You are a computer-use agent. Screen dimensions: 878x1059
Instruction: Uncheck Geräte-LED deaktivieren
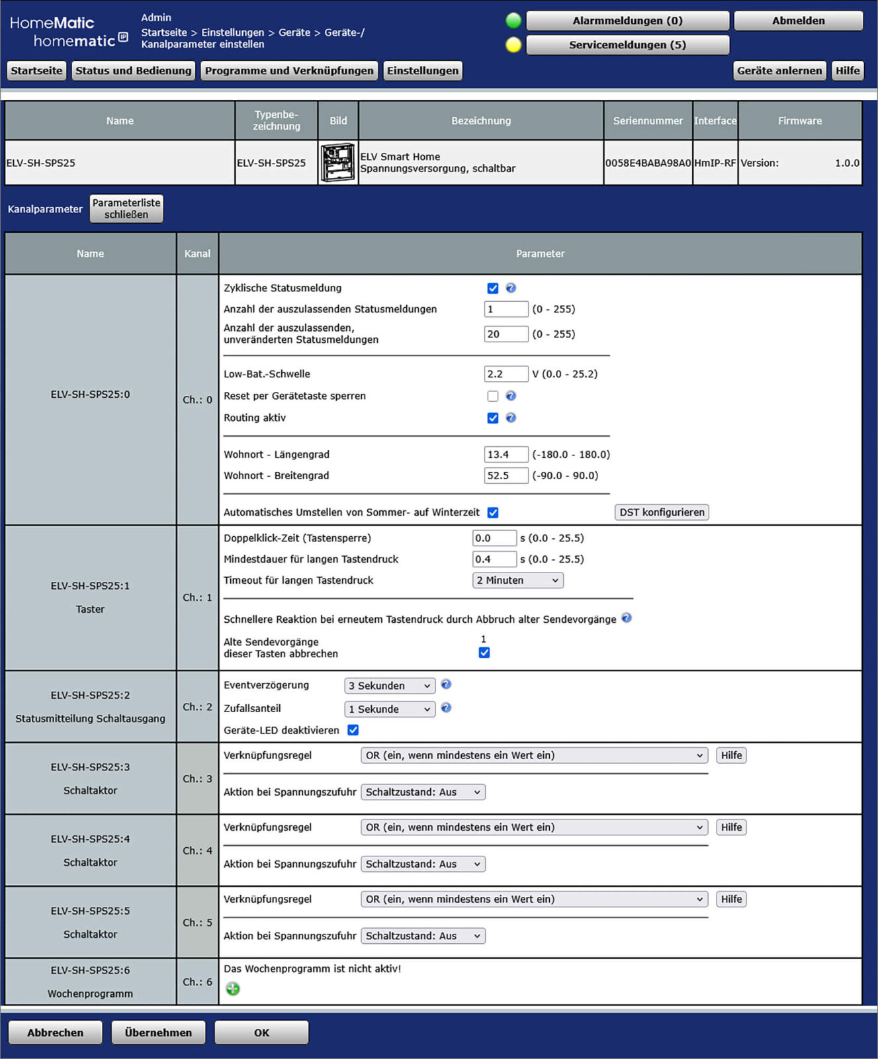(x=353, y=730)
